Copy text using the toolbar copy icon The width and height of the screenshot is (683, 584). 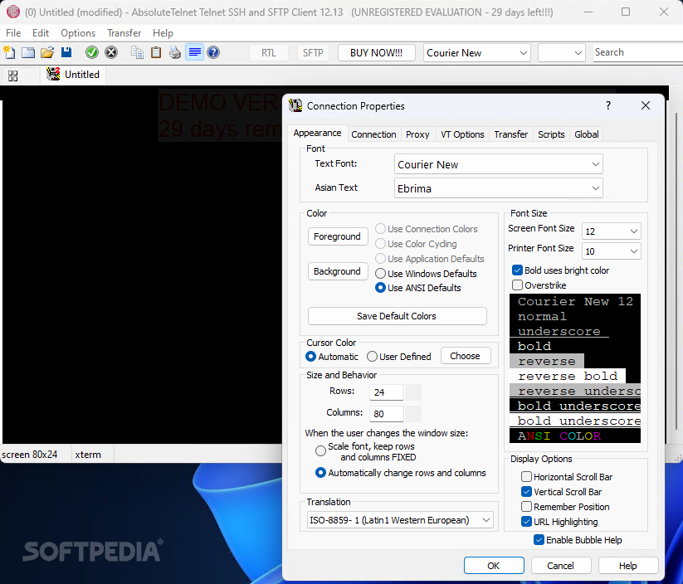[x=137, y=53]
